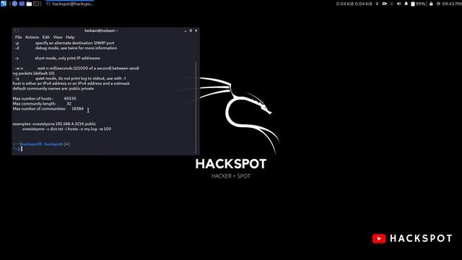Close the terminal window

click(196, 30)
